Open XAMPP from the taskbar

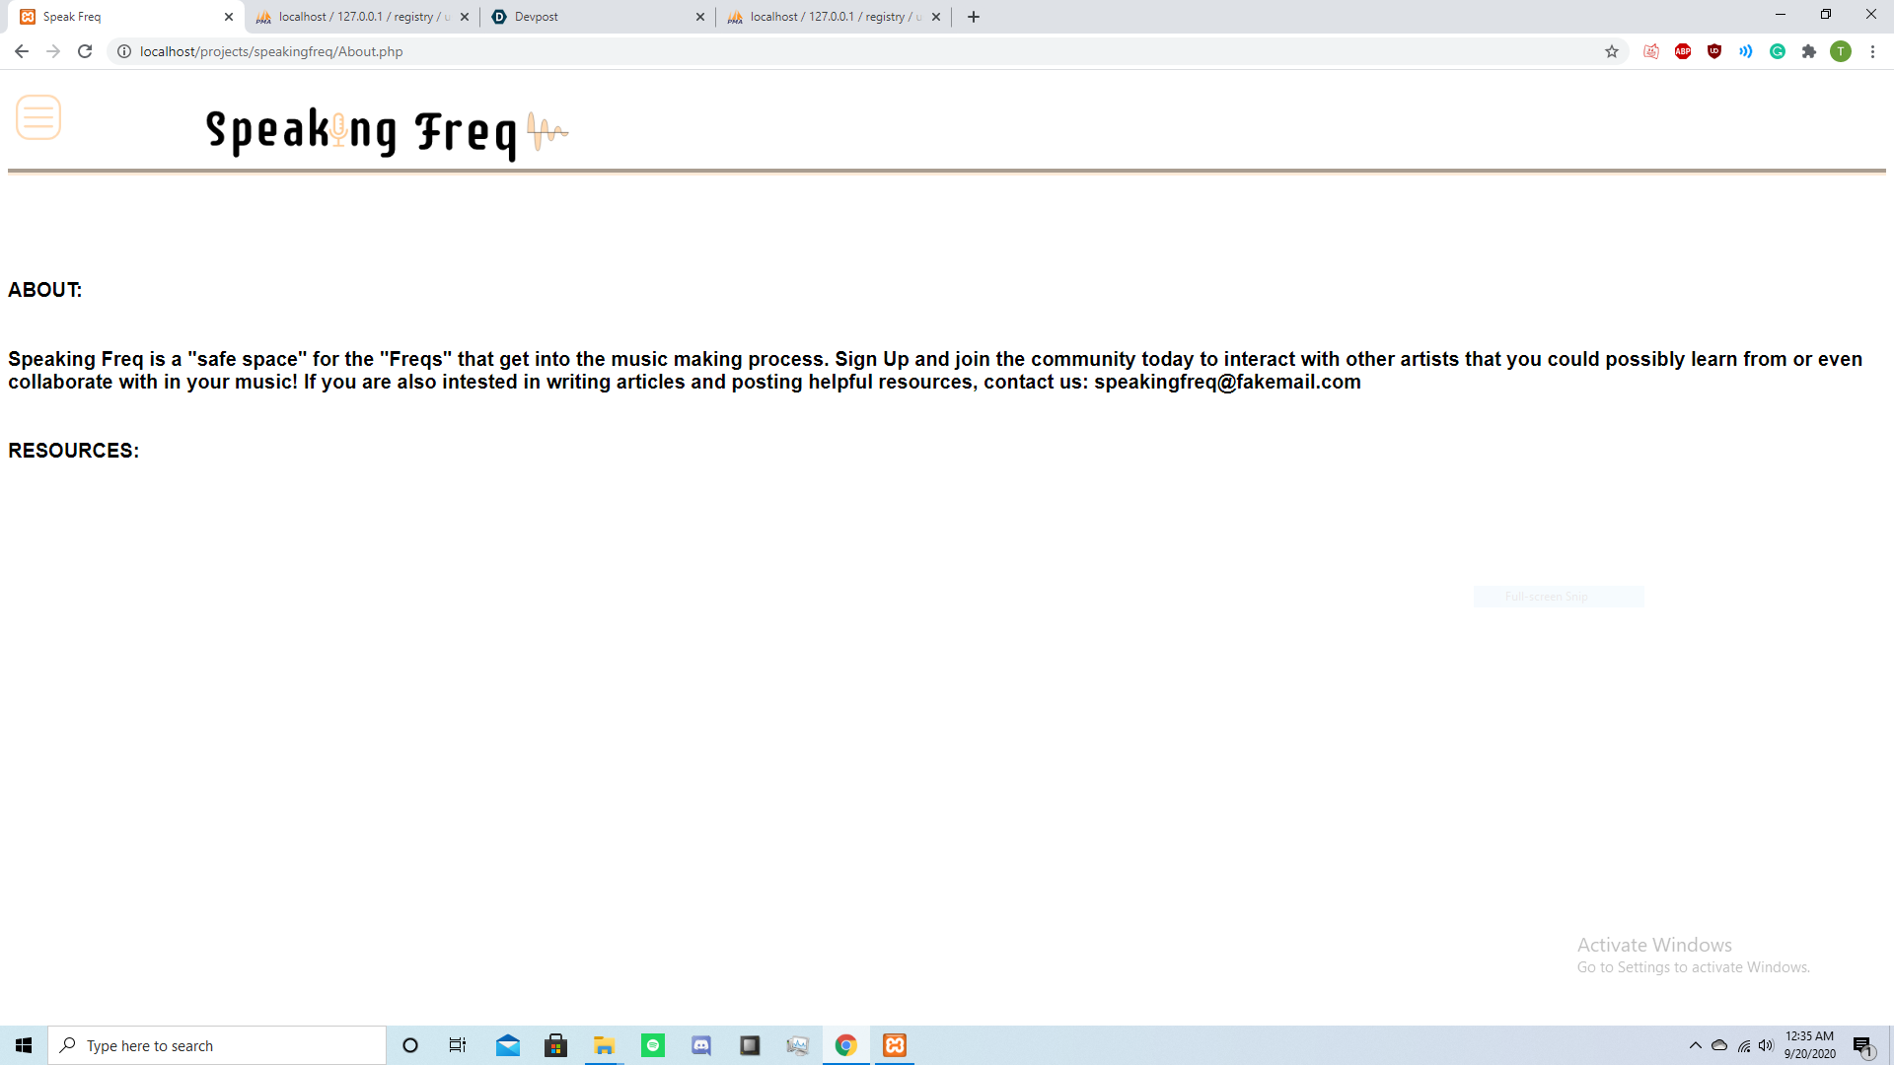(895, 1045)
